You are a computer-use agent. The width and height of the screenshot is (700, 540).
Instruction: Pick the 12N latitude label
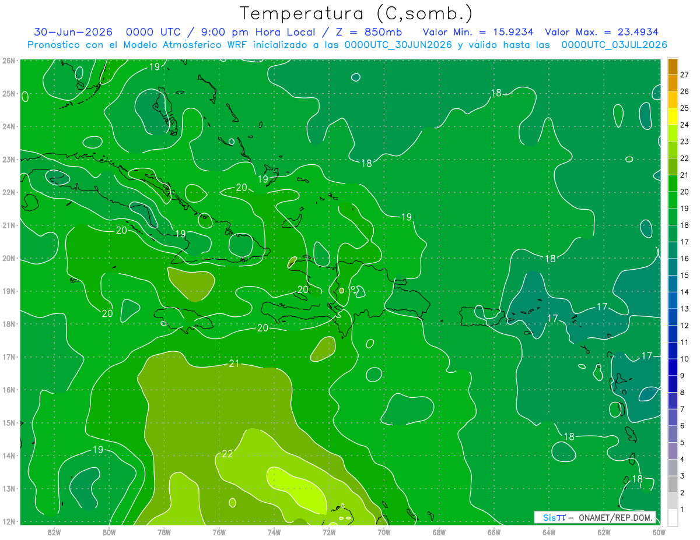9,521
